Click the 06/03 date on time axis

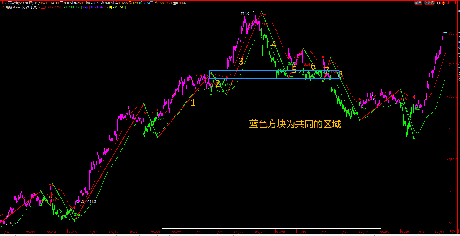343,232
